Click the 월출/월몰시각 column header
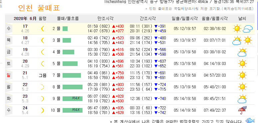The height and width of the screenshot is (123, 258). [215, 18]
